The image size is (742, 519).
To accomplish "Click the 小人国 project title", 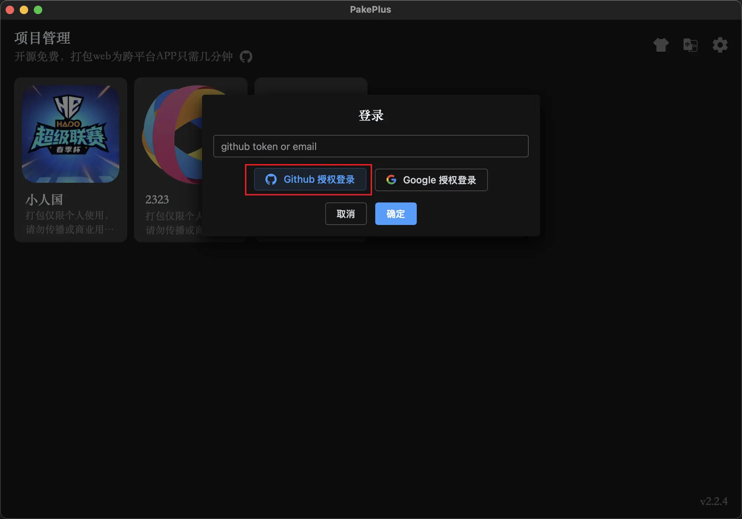I will [44, 200].
